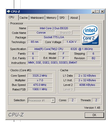Minimize the CPU-Z window
The image size is (111, 122).
(x=93, y=12)
